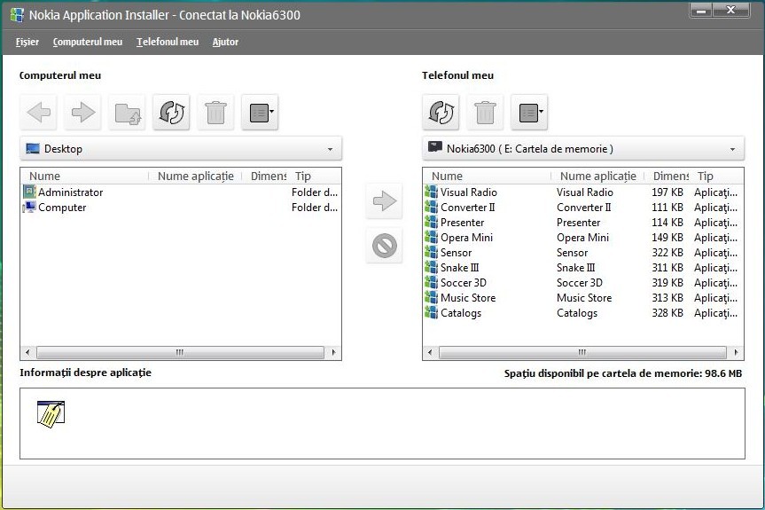Minimize the Nokia Application Installer window
Viewport: 765px width, 510px height.
pos(701,11)
